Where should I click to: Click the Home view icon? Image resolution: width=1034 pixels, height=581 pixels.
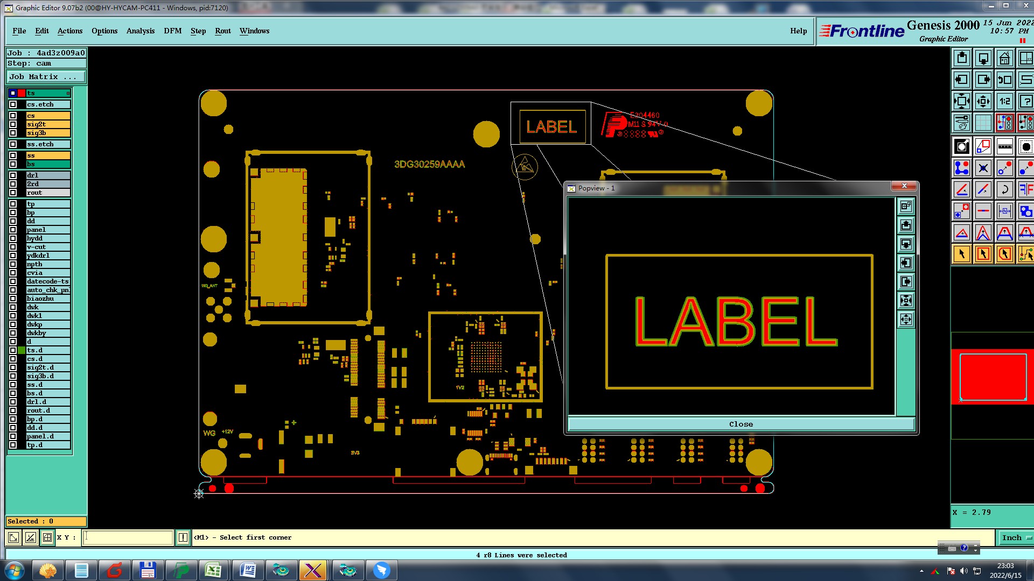[x=1004, y=58]
